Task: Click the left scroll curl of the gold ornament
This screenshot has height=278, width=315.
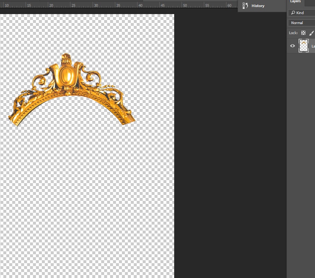Action: (x=40, y=80)
